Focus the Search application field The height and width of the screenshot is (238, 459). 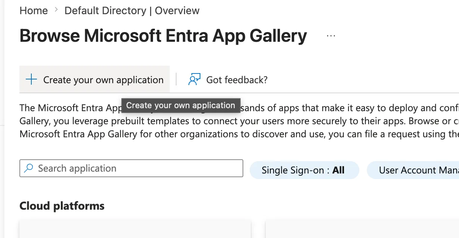[x=131, y=168]
